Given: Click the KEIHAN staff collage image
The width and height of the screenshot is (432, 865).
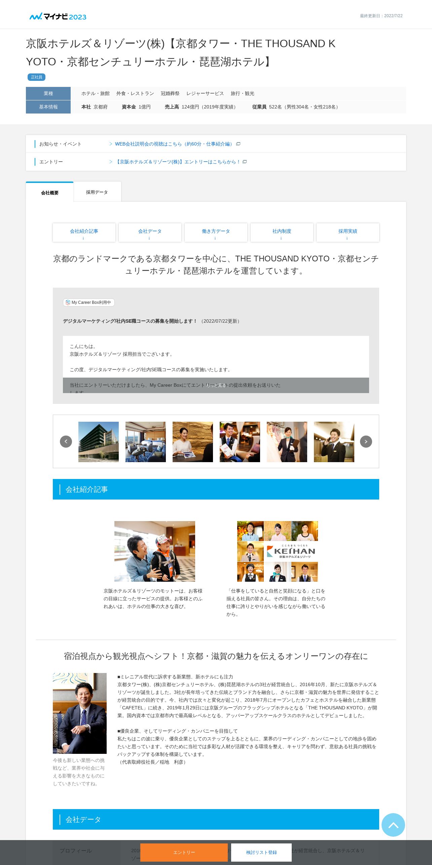Looking at the screenshot, I should [278, 551].
